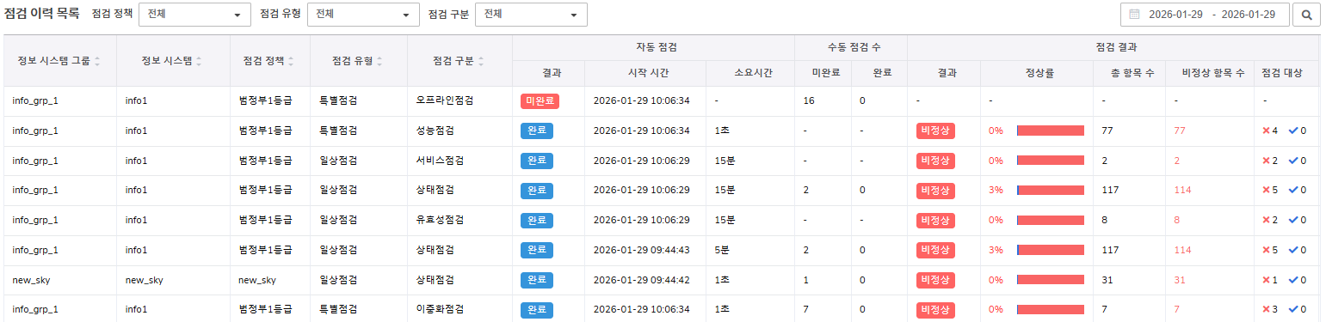Click the 점검 결과 group header
Viewport: 1326px width, 322px height.
(1113, 47)
